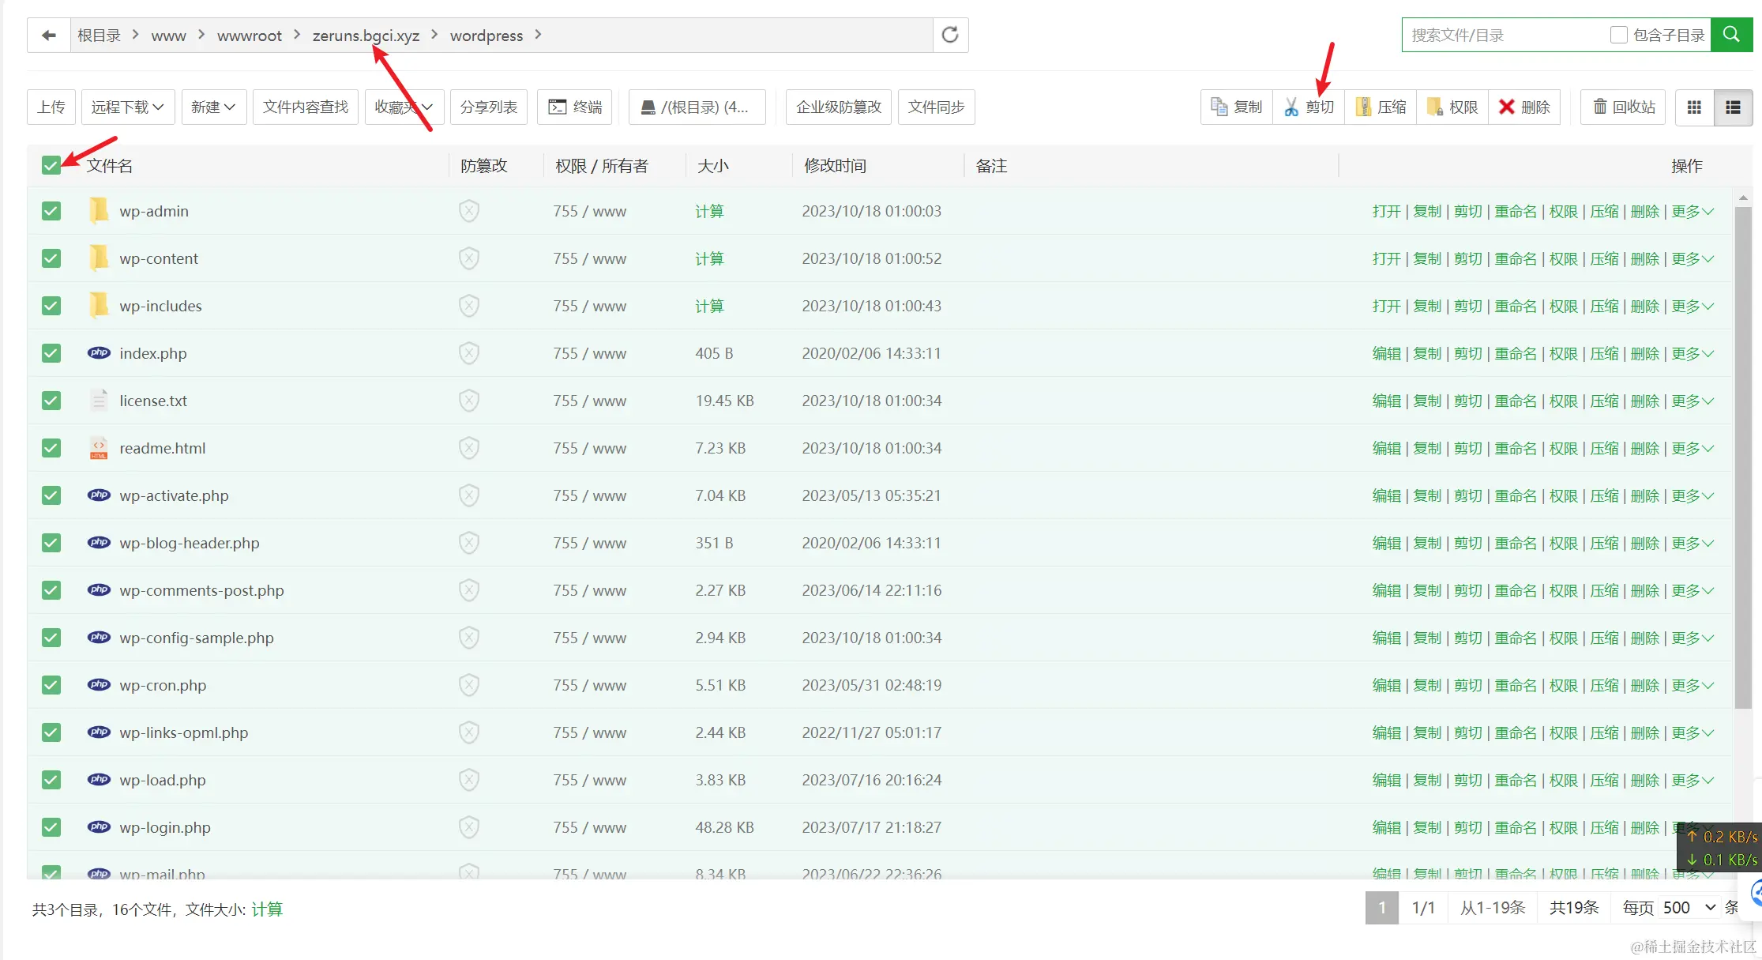Screen dimensions: 1762x960
Task: Expand More (更多) for wp-admin row
Action: pos(1692,211)
